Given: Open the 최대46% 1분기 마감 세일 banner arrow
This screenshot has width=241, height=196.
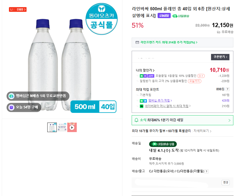Looking at the screenshot, I should [x=229, y=120].
